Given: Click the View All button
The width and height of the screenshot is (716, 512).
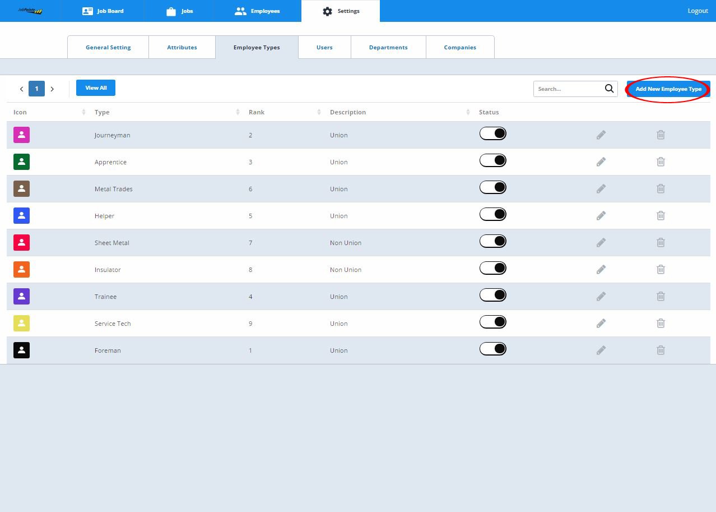Looking at the screenshot, I should point(96,88).
